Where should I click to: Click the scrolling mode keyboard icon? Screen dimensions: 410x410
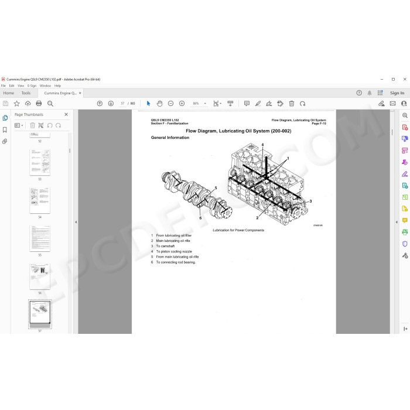tap(230, 103)
